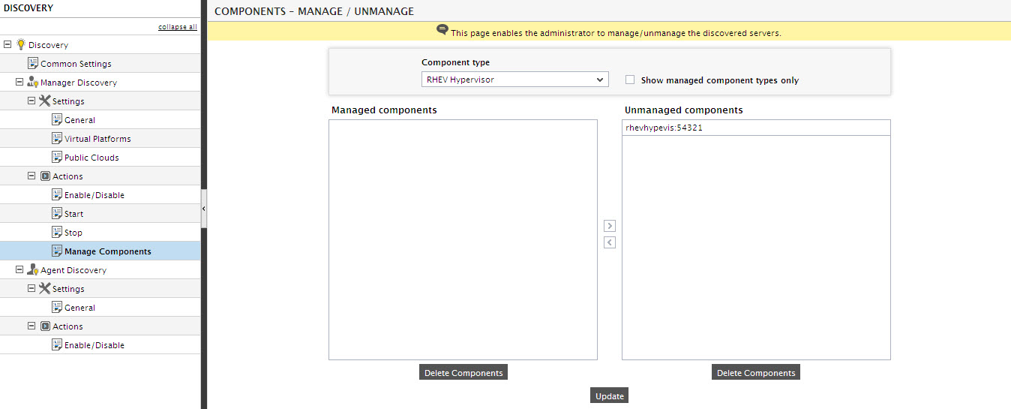Collapse the Manager Discovery tree node
The width and height of the screenshot is (1011, 409).
point(19,83)
